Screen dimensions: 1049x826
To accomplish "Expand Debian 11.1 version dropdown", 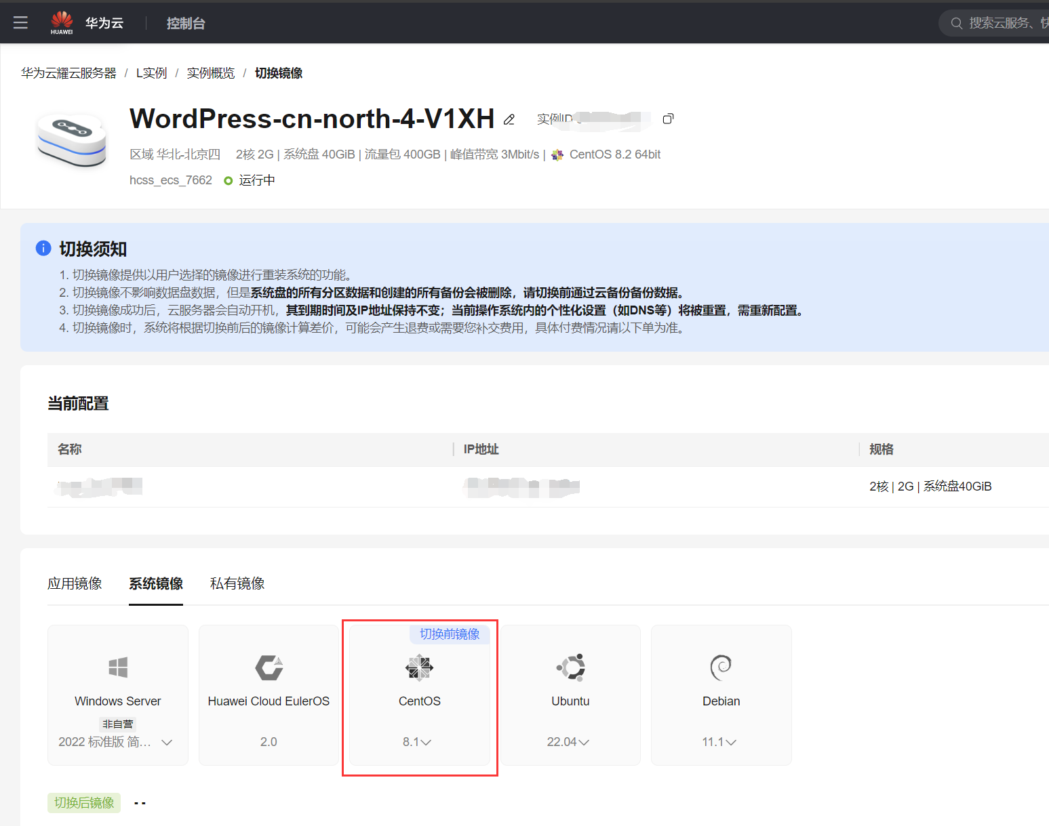I will (x=731, y=743).
